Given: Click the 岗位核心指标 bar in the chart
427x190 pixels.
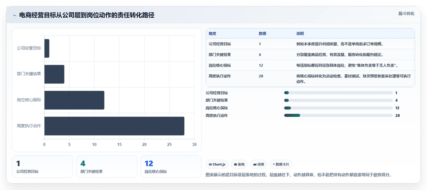Looking at the screenshot, I should [x=74, y=100].
